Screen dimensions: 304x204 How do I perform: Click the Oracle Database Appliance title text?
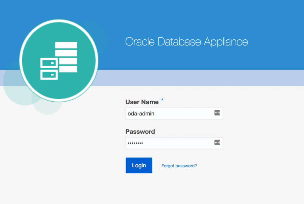pyautogui.click(x=186, y=42)
